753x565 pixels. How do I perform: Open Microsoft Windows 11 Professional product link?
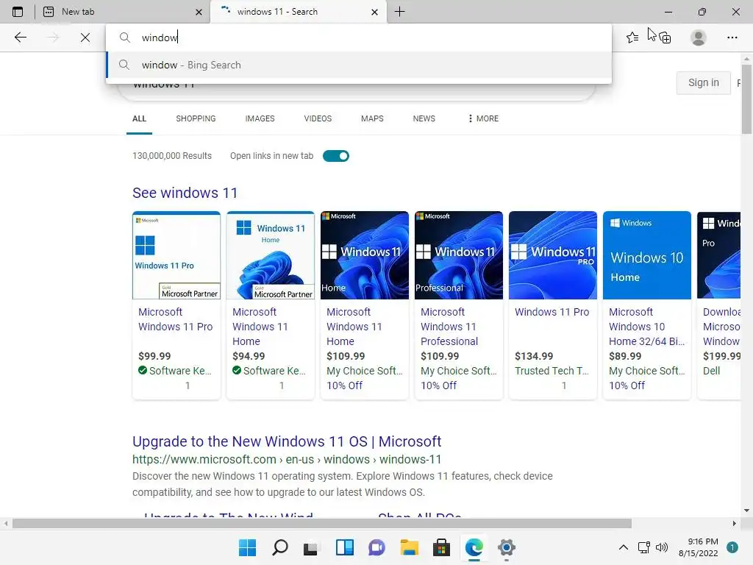449,326
